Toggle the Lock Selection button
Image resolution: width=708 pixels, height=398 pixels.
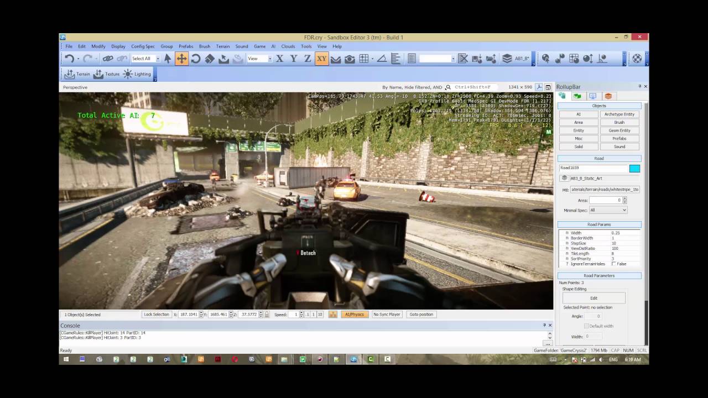tap(157, 315)
